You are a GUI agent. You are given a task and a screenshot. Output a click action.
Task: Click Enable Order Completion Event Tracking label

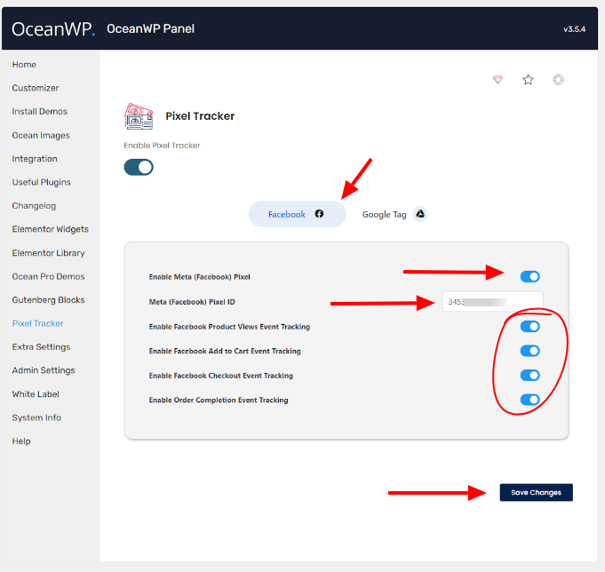coord(219,400)
